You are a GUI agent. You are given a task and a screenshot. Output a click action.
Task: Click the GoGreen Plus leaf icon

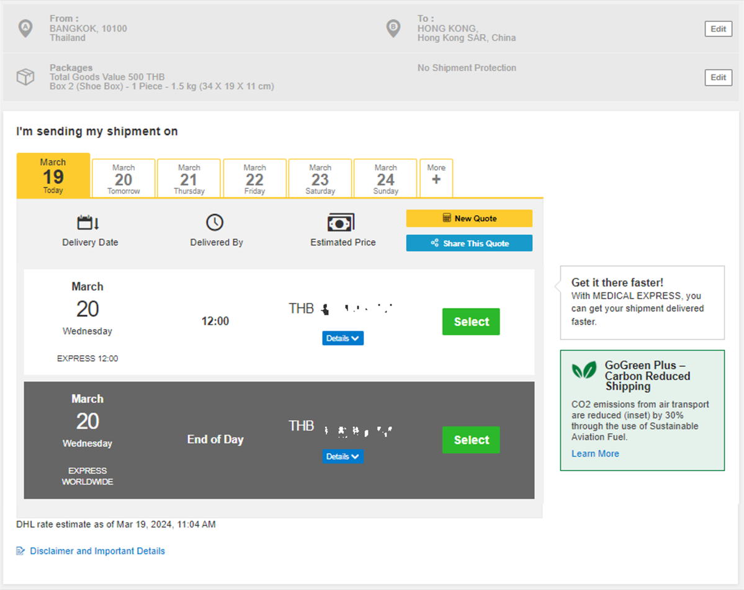coord(584,370)
